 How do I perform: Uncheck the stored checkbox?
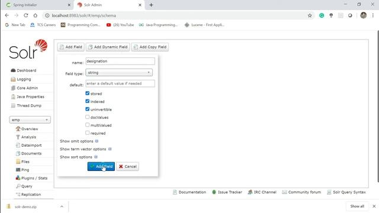pyautogui.click(x=87, y=93)
